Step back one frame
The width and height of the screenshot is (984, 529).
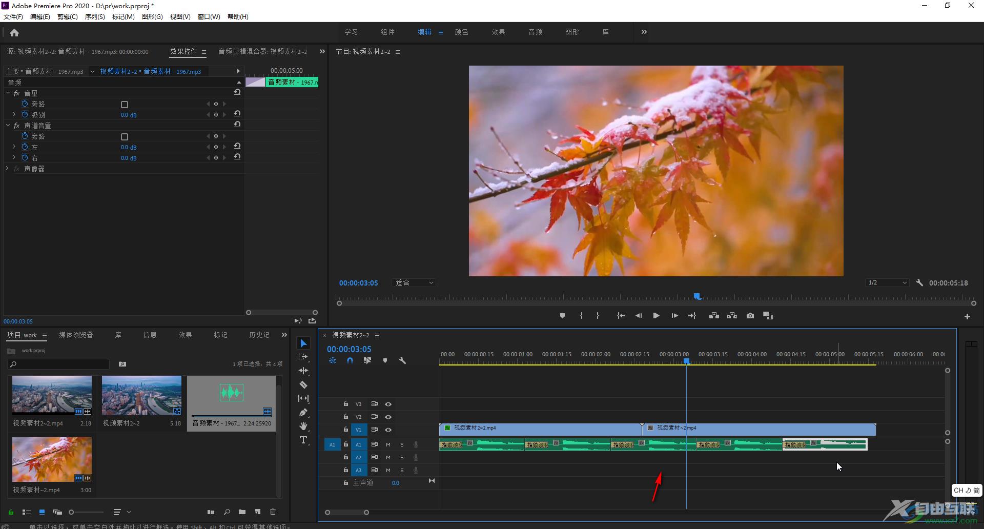tap(639, 316)
